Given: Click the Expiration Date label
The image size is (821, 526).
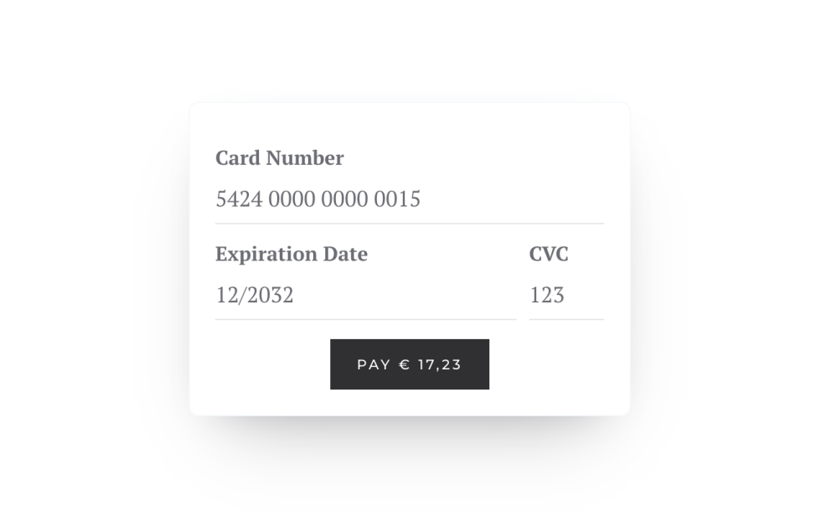Looking at the screenshot, I should 291,254.
